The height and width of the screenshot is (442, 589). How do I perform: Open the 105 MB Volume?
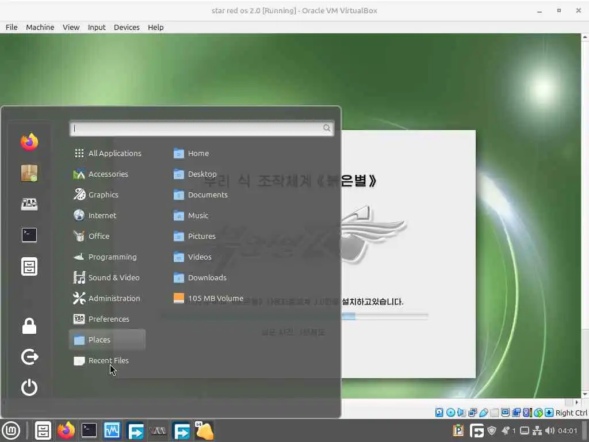tap(208, 299)
